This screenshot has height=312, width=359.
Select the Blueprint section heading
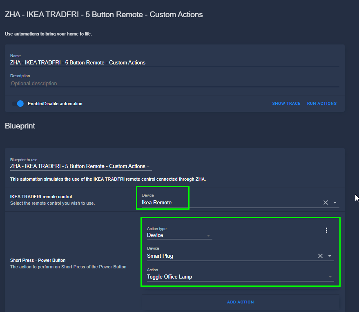point(20,126)
